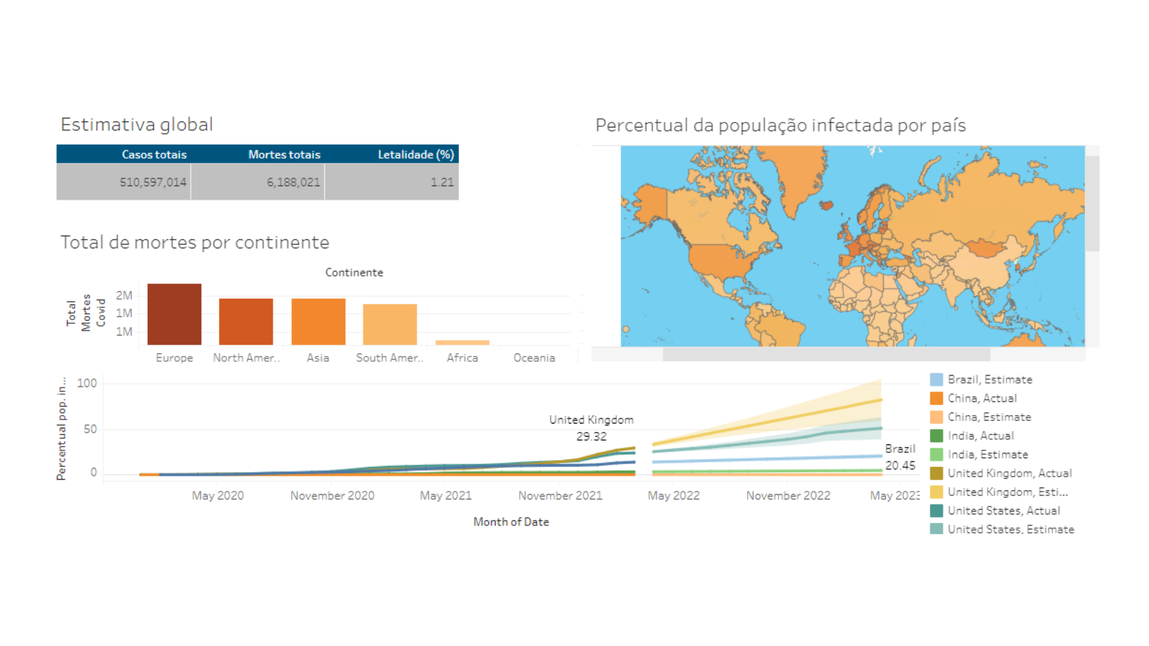
Task: Select the Europe bar in deaths chart
Action: tap(174, 314)
